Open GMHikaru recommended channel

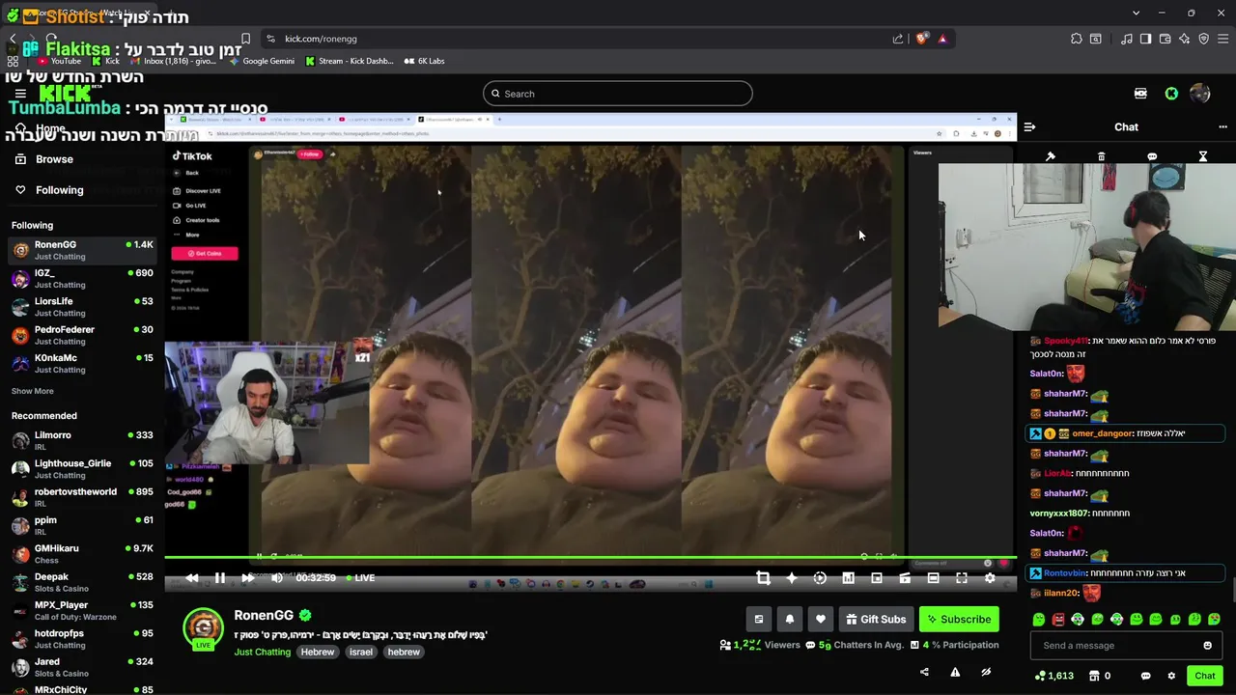click(81, 554)
